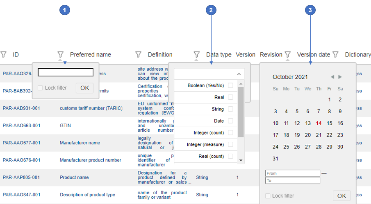Click the filter icon beside Definition
371x204 pixels.
pos(139,54)
